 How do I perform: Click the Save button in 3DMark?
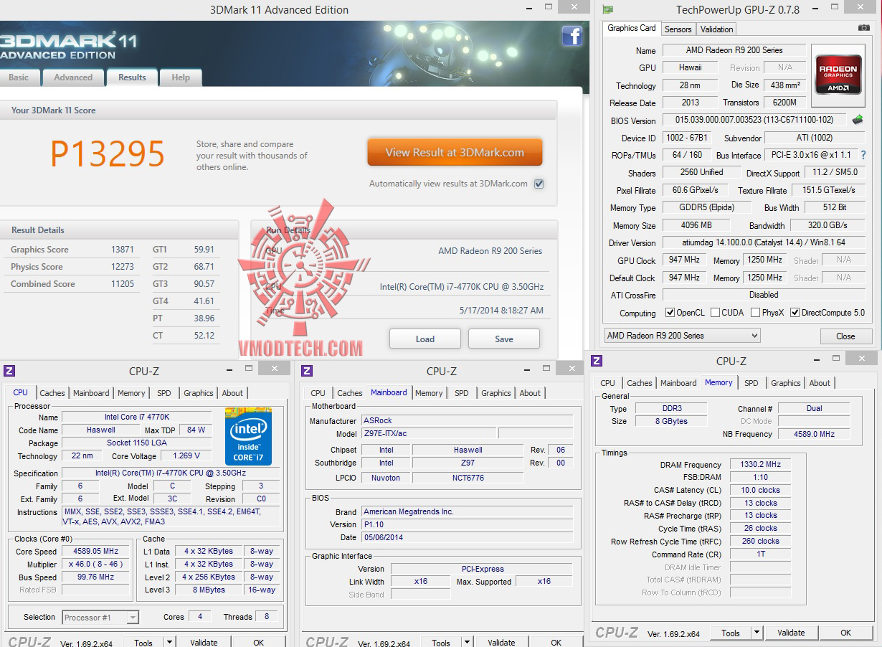504,339
